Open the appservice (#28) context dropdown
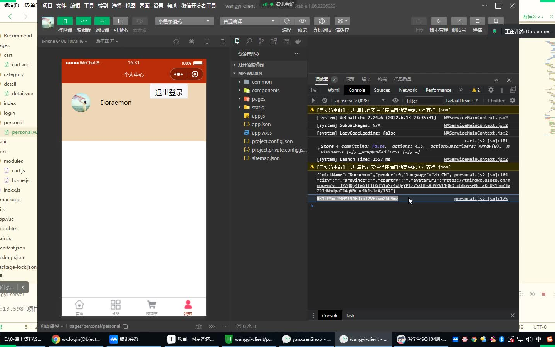 (360, 100)
